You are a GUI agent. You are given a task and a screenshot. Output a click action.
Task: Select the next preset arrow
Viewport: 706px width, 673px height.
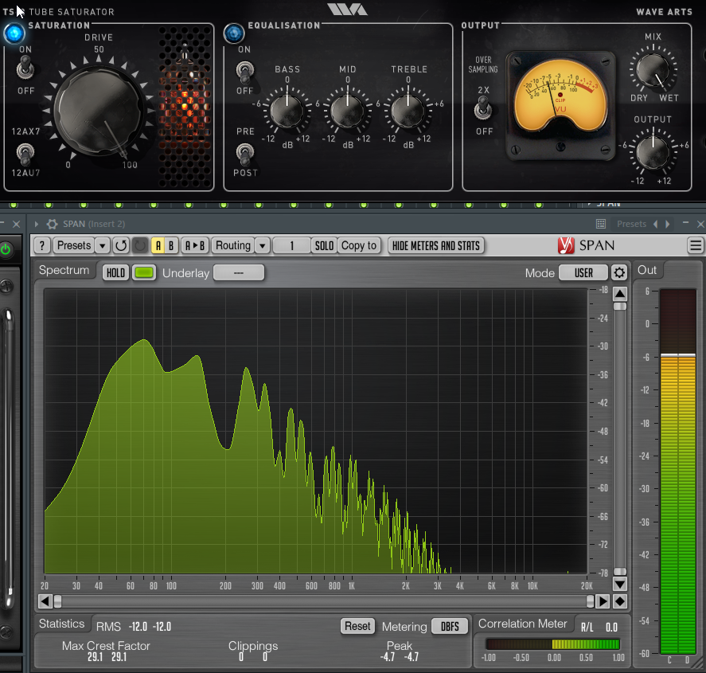pos(668,224)
